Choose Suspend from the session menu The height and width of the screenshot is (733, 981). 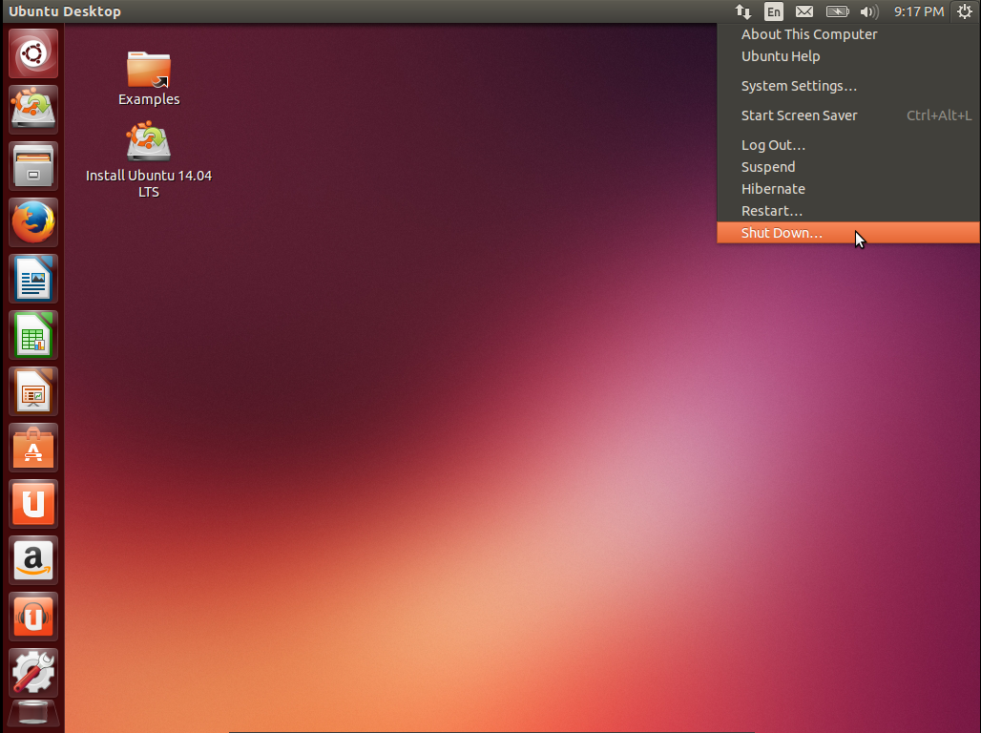click(768, 166)
